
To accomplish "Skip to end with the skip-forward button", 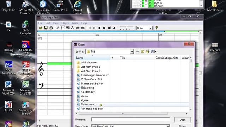I will pyautogui.click(x=109, y=28).
